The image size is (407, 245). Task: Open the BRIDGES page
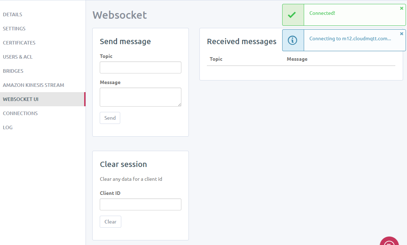click(13, 71)
